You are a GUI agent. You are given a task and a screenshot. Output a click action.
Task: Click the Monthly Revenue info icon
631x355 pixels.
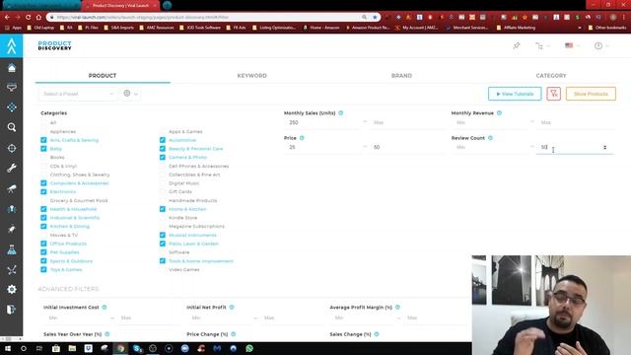pos(499,113)
